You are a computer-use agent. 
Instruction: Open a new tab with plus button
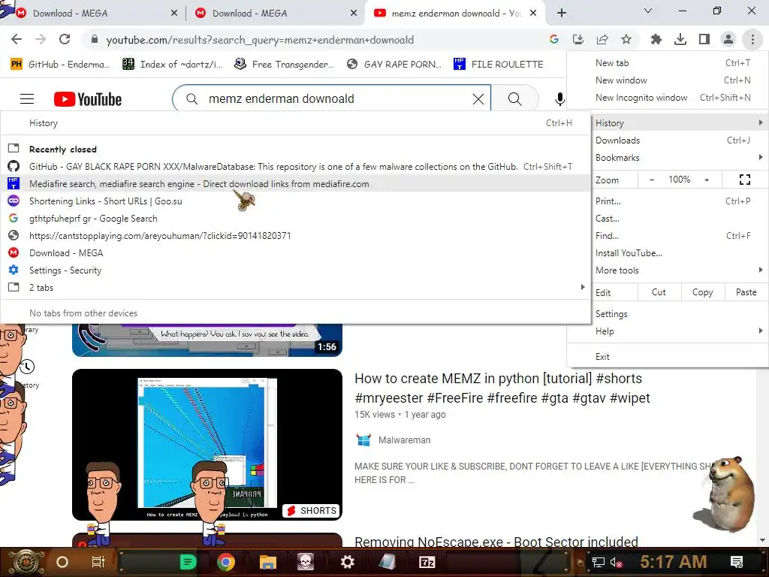(x=562, y=13)
